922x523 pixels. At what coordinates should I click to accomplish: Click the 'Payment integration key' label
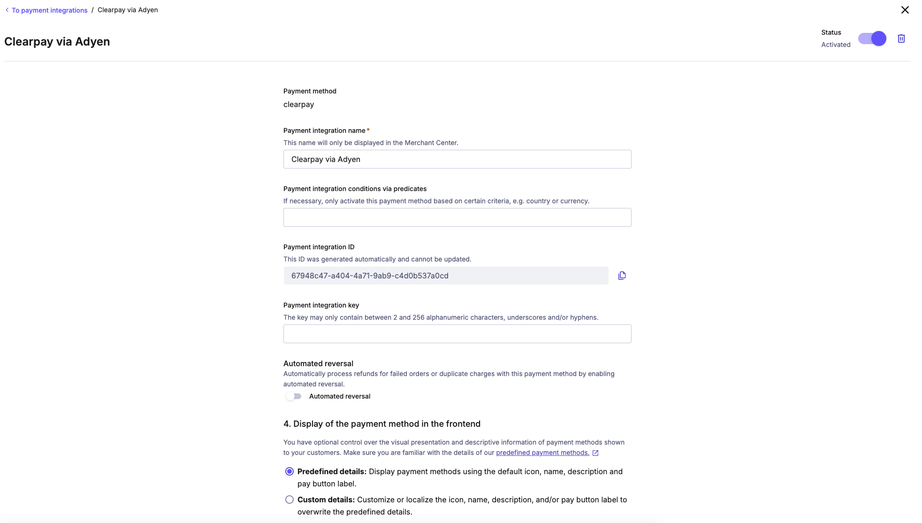point(321,305)
